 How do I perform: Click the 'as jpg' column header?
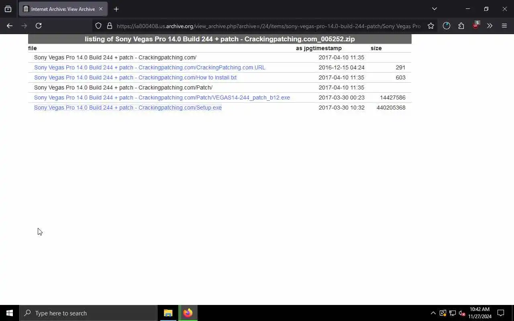coord(305,48)
